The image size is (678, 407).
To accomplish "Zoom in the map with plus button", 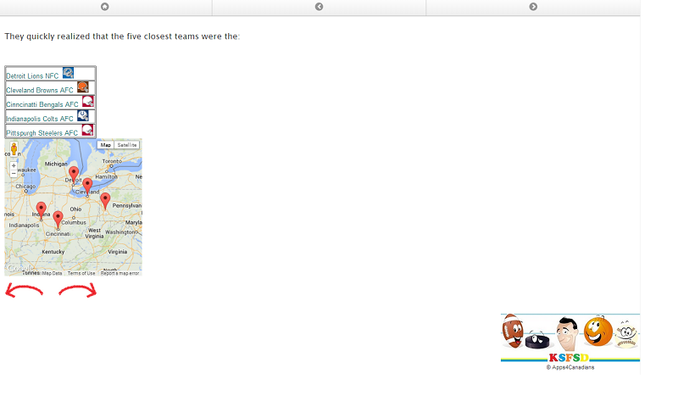I will 14,165.
